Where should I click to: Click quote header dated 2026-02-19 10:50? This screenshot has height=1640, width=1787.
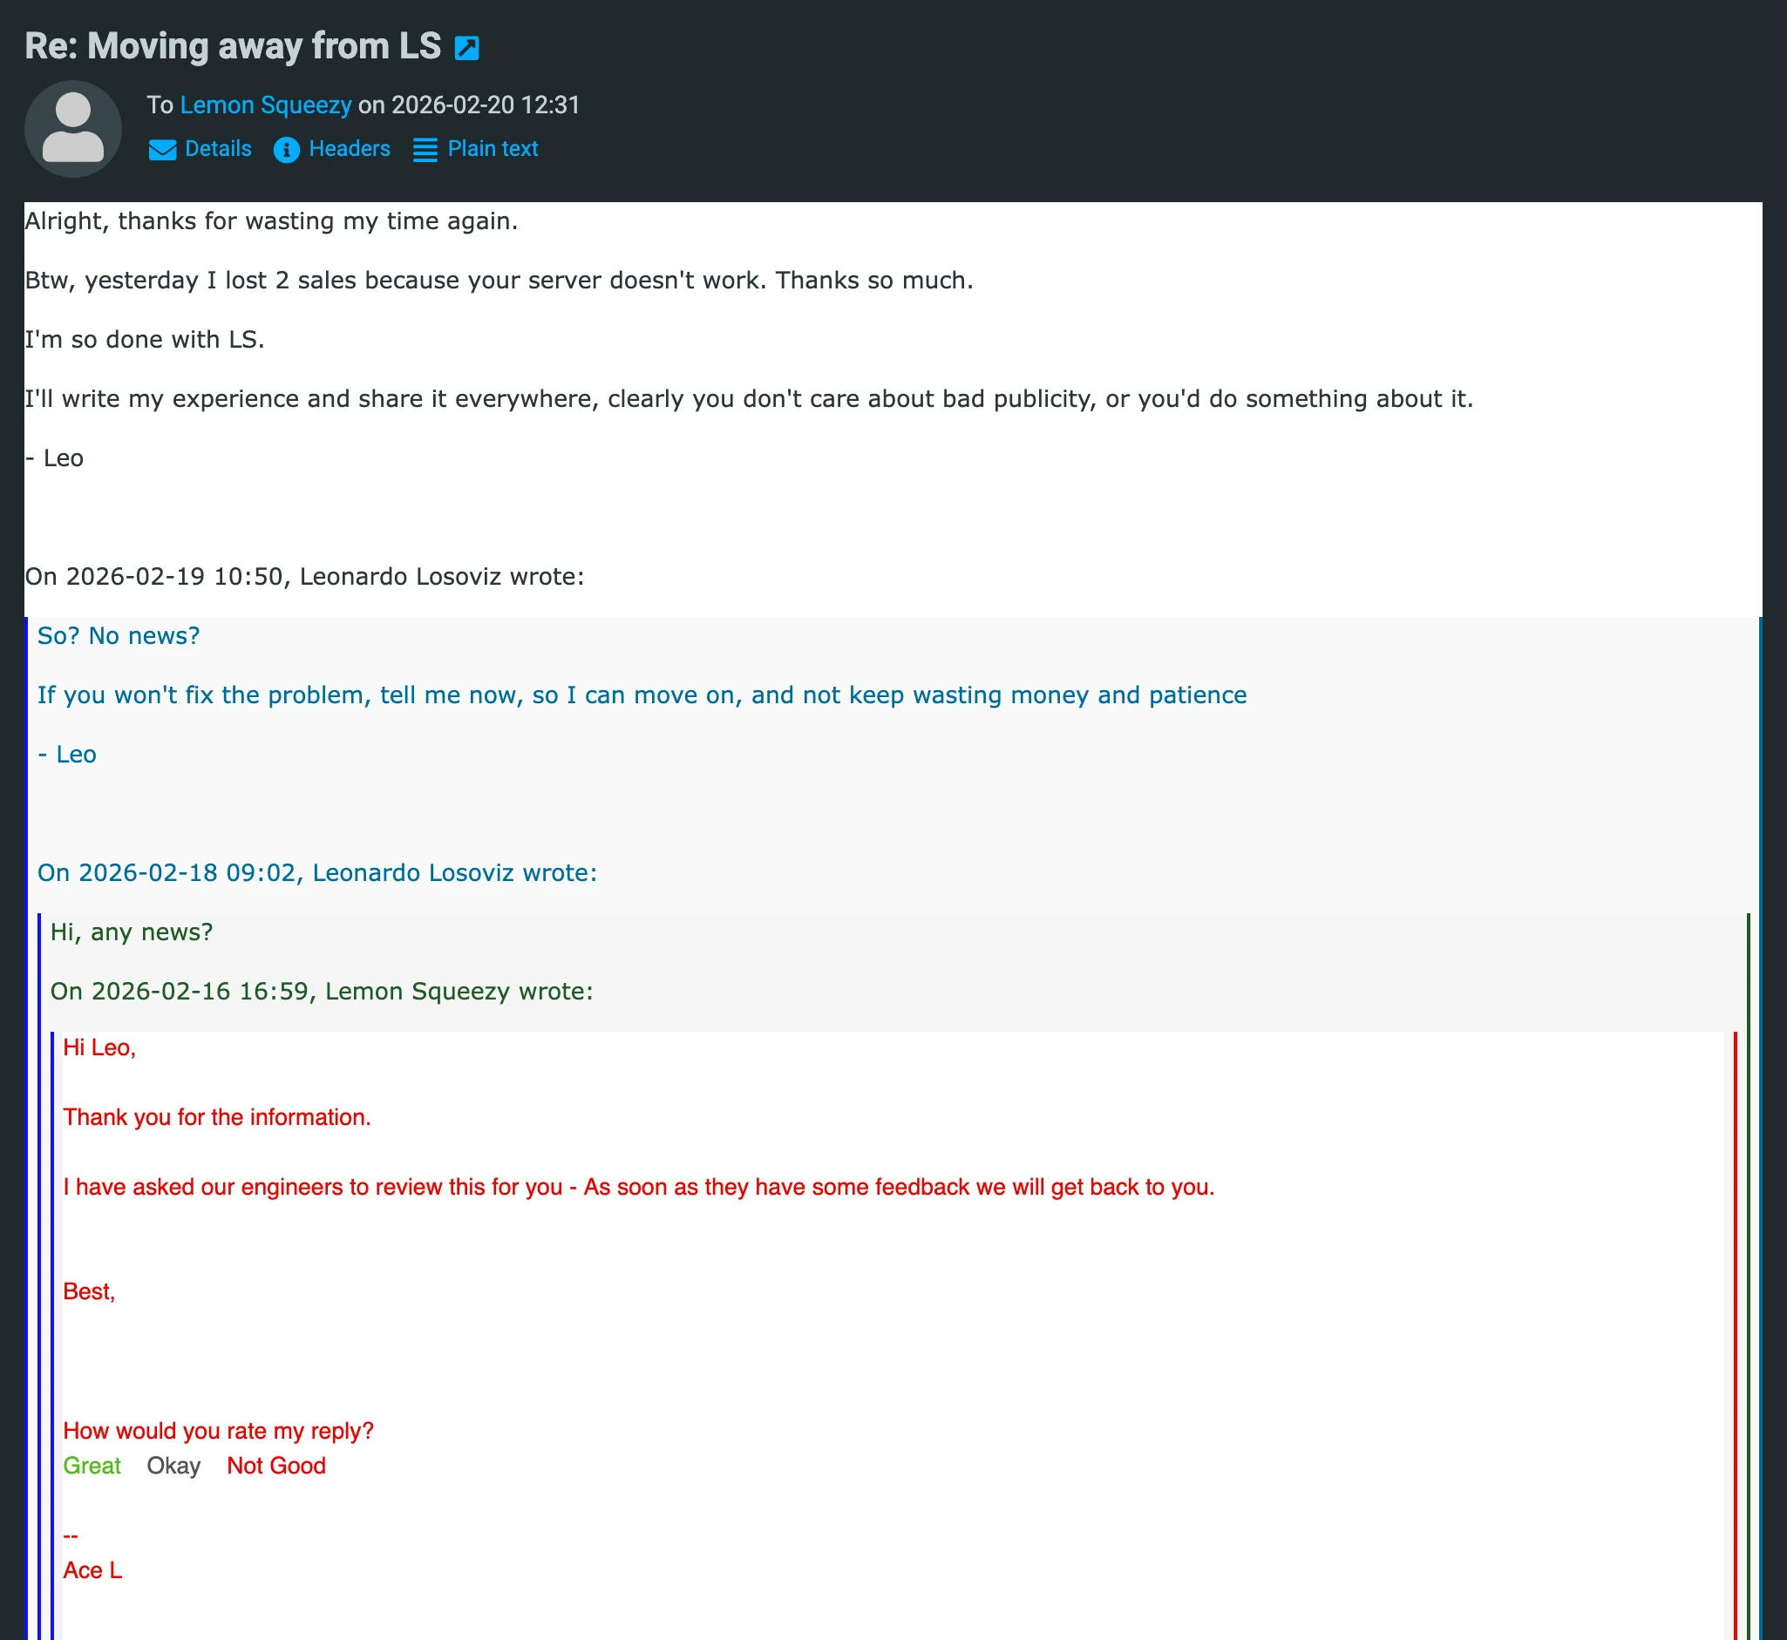pos(304,577)
